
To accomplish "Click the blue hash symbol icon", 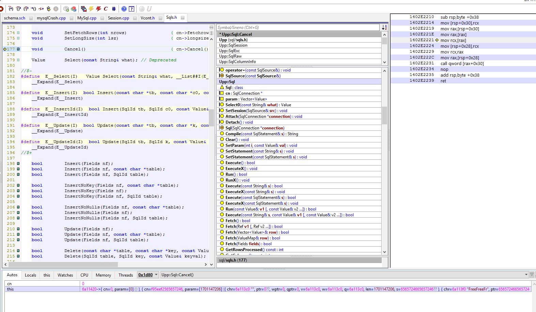I will (x=113, y=9).
